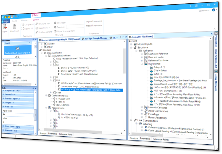
Task: Expand the Throttle tree node
Action: [x=42, y=44]
